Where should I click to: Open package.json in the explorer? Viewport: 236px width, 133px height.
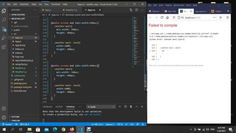20,83
